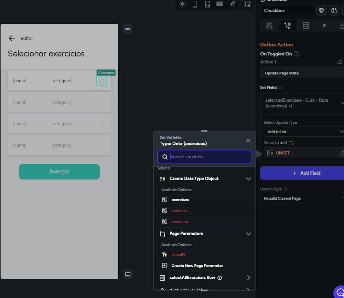The height and width of the screenshot is (298, 344).
Task: Focus the Search variables input
Action: click(x=204, y=156)
